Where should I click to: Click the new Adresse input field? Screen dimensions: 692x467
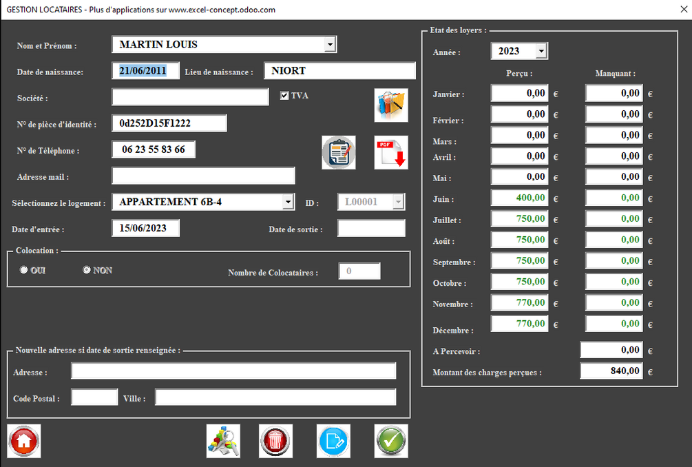tap(233, 371)
